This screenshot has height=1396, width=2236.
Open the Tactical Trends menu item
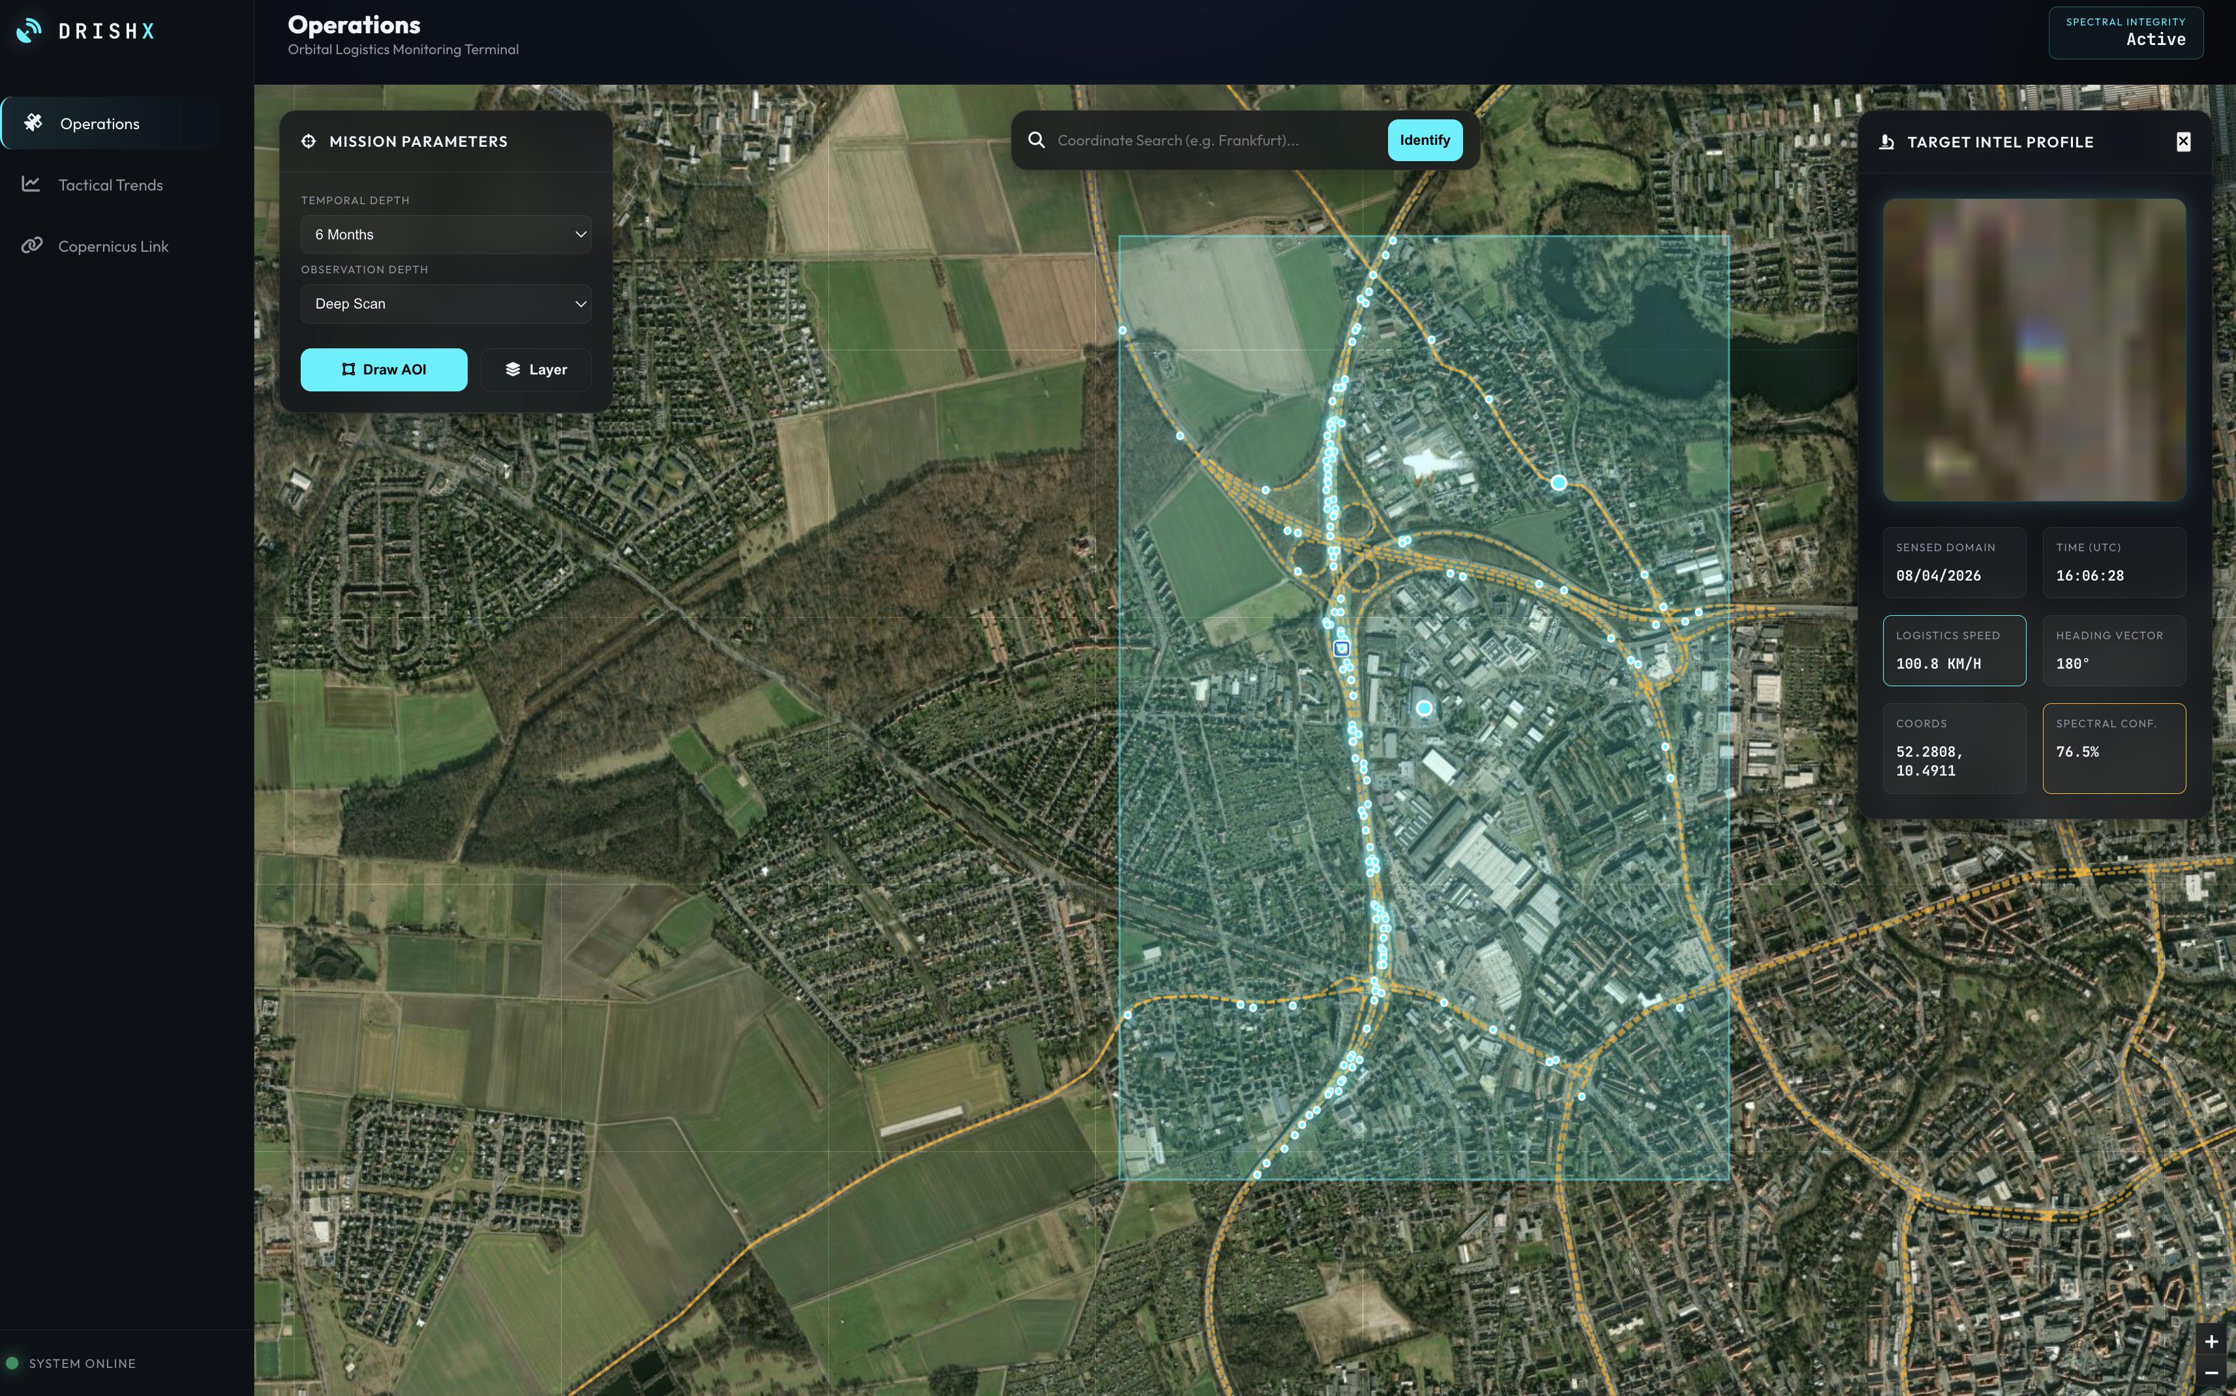111,185
